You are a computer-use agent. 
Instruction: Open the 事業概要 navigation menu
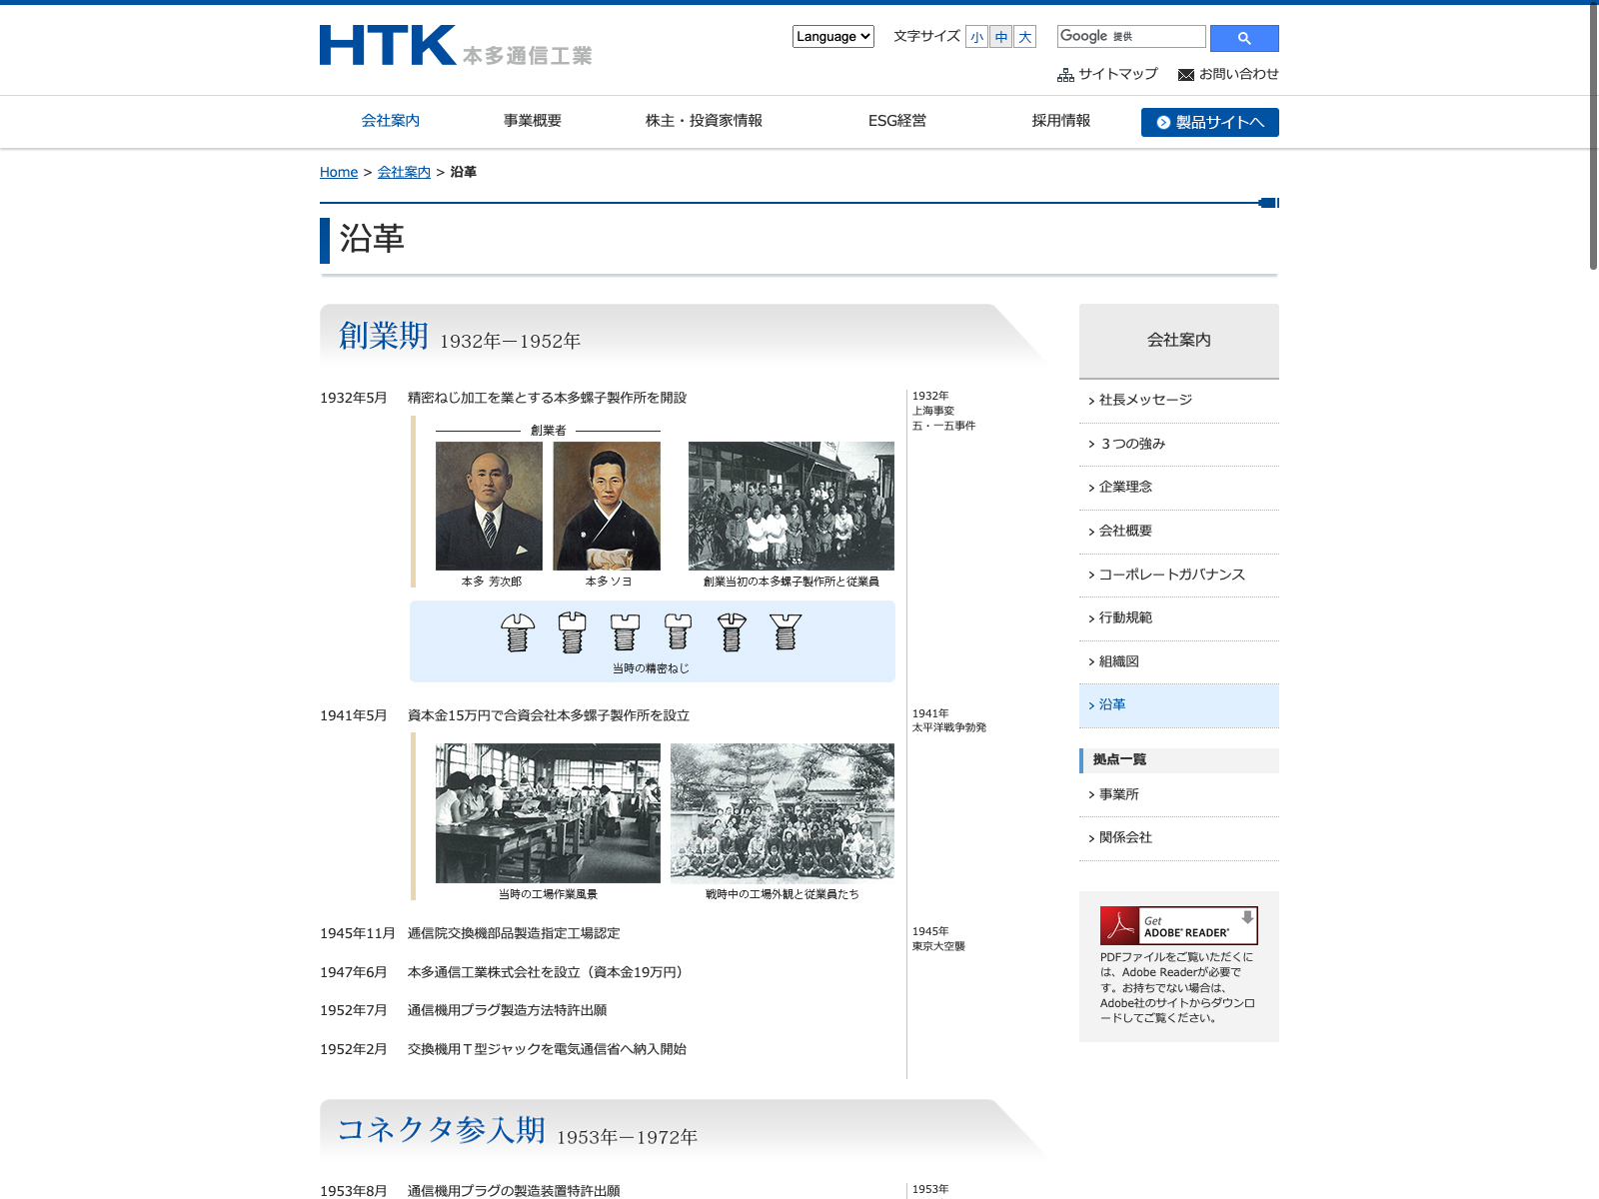pyautogui.click(x=533, y=121)
